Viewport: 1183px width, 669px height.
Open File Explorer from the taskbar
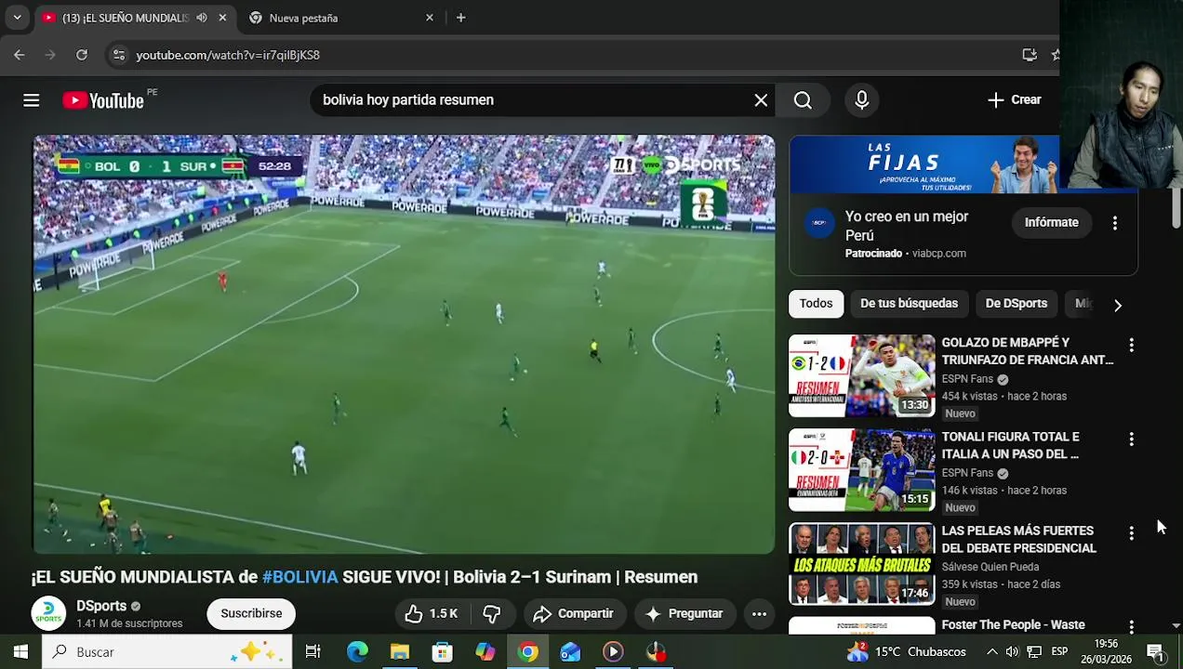(x=400, y=652)
